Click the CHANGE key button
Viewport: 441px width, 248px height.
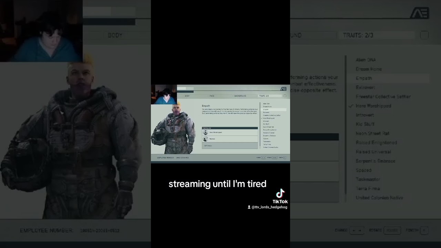point(264,158)
